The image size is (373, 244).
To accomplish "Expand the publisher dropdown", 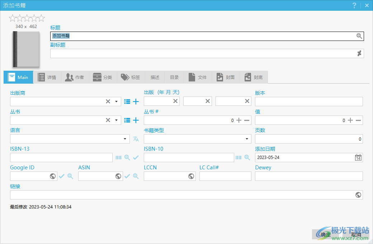I will (116, 102).
